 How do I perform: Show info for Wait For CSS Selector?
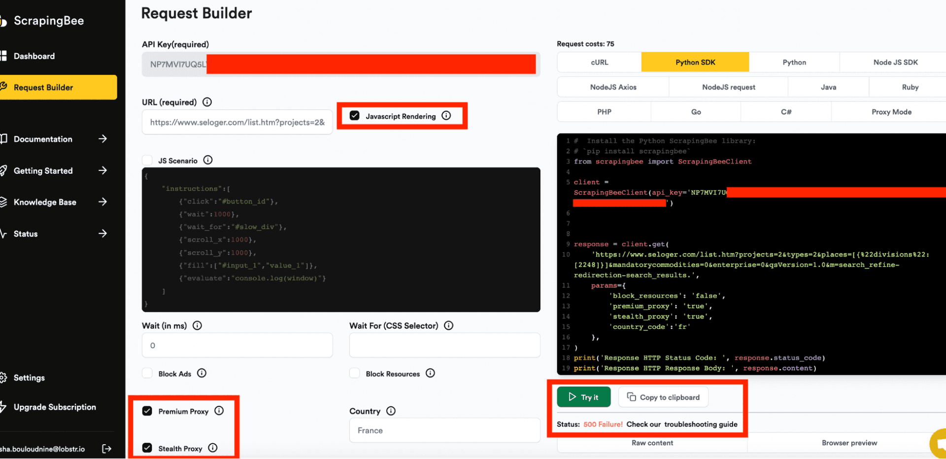coord(448,326)
